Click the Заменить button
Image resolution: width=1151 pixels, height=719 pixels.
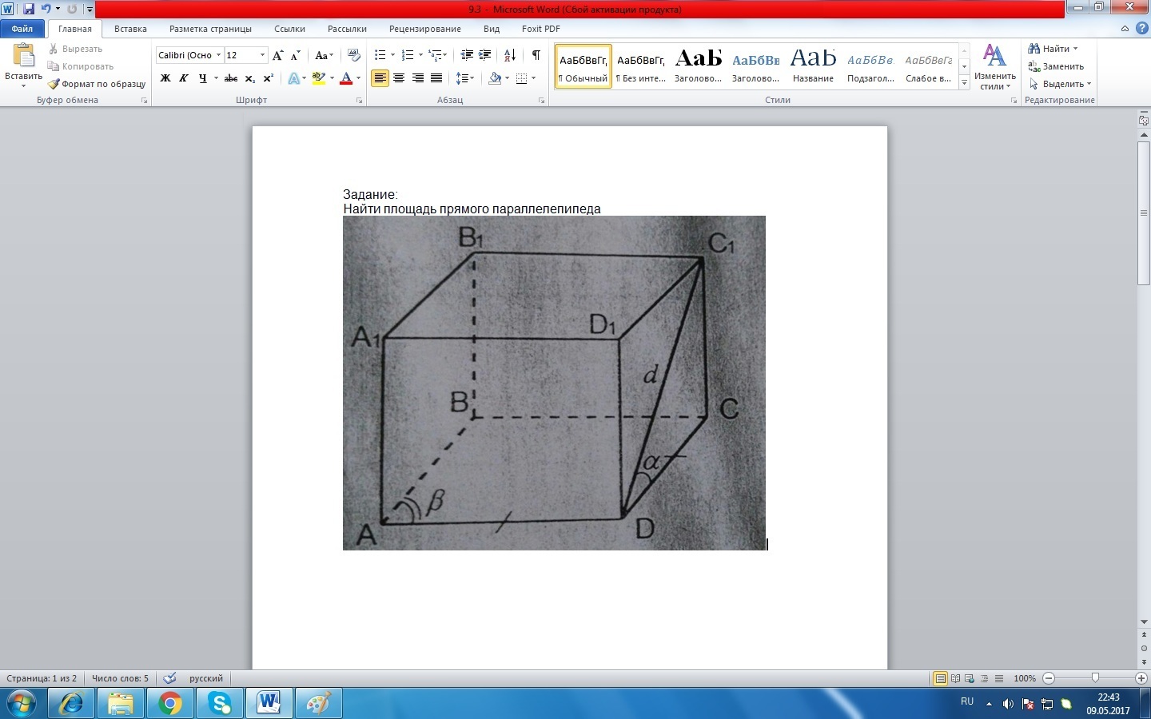[x=1056, y=66]
